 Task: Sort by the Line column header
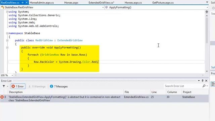click(158, 92)
